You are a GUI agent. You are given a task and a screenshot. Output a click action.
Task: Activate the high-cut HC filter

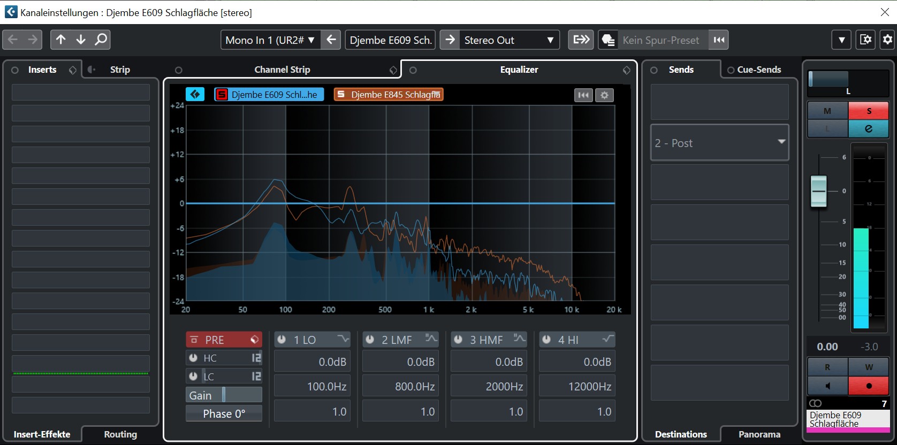[x=193, y=358]
